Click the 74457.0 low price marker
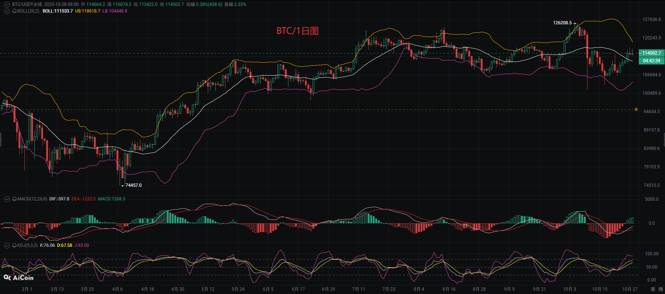665x294 pixels. pyautogui.click(x=133, y=185)
